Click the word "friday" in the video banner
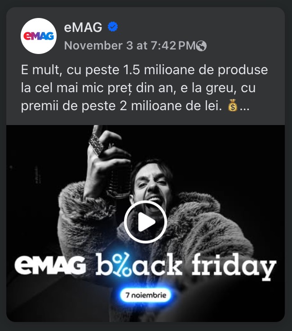This screenshot has height=331, width=292. tap(234, 267)
